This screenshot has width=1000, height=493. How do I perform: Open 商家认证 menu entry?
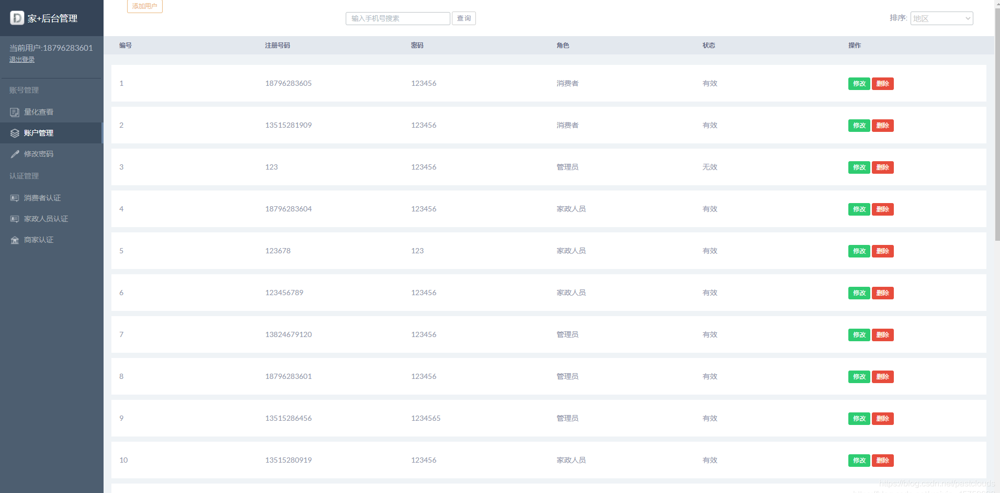coord(51,240)
